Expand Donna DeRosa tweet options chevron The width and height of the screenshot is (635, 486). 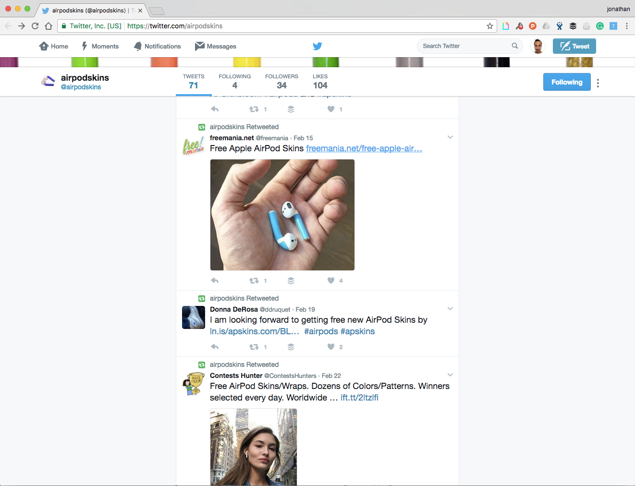(x=450, y=309)
